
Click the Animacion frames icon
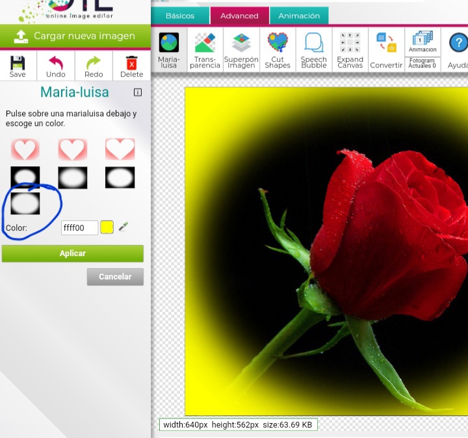click(422, 40)
